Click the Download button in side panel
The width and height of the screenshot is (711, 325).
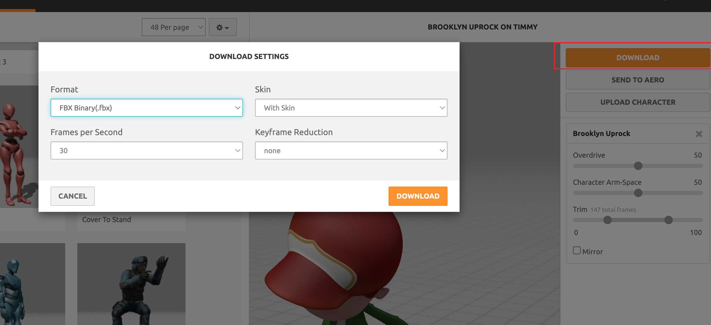(x=638, y=57)
